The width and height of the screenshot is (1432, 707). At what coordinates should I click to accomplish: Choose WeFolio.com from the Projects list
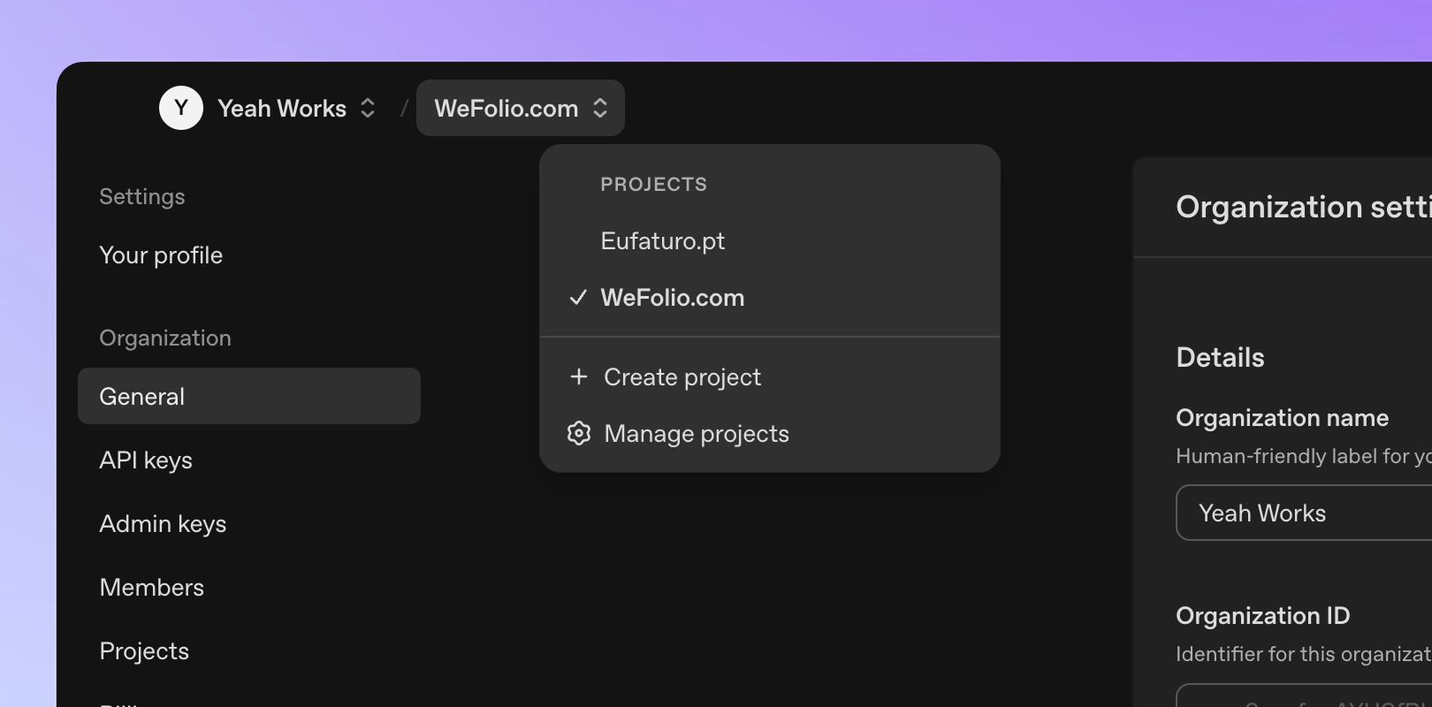click(673, 298)
